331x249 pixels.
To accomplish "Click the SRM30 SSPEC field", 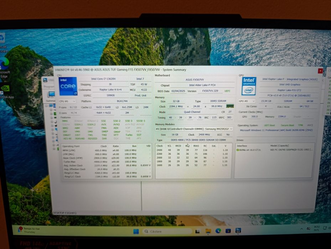I will (110, 95).
